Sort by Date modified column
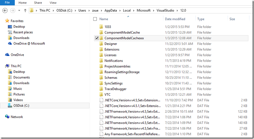The width and height of the screenshot is (254, 139). point(175,19)
